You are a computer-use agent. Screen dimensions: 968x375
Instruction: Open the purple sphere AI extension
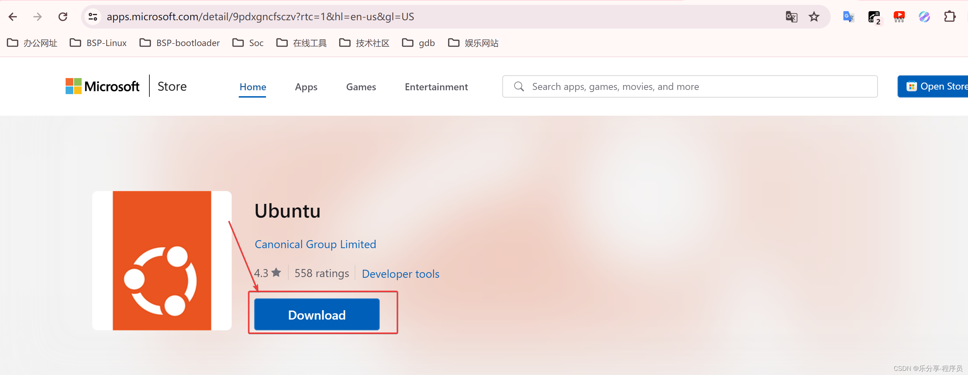pyautogui.click(x=925, y=16)
